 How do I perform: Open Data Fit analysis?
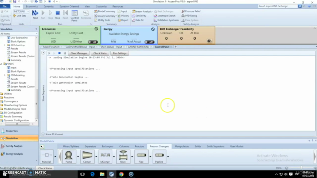click(138, 20)
